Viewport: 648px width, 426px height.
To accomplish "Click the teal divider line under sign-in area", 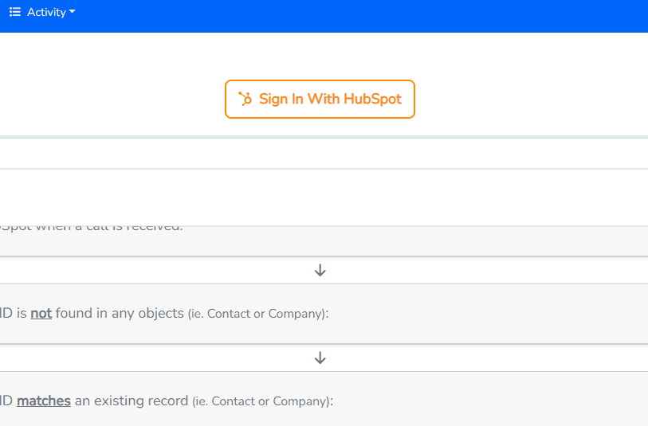I will click(x=324, y=137).
